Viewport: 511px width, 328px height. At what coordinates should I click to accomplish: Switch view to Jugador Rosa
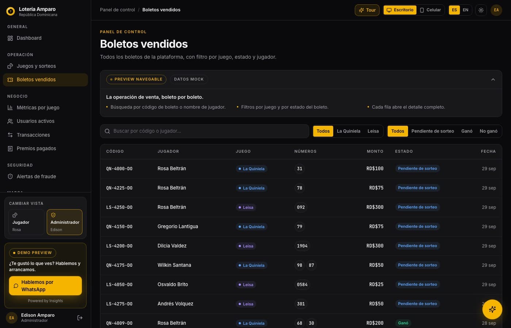26,222
